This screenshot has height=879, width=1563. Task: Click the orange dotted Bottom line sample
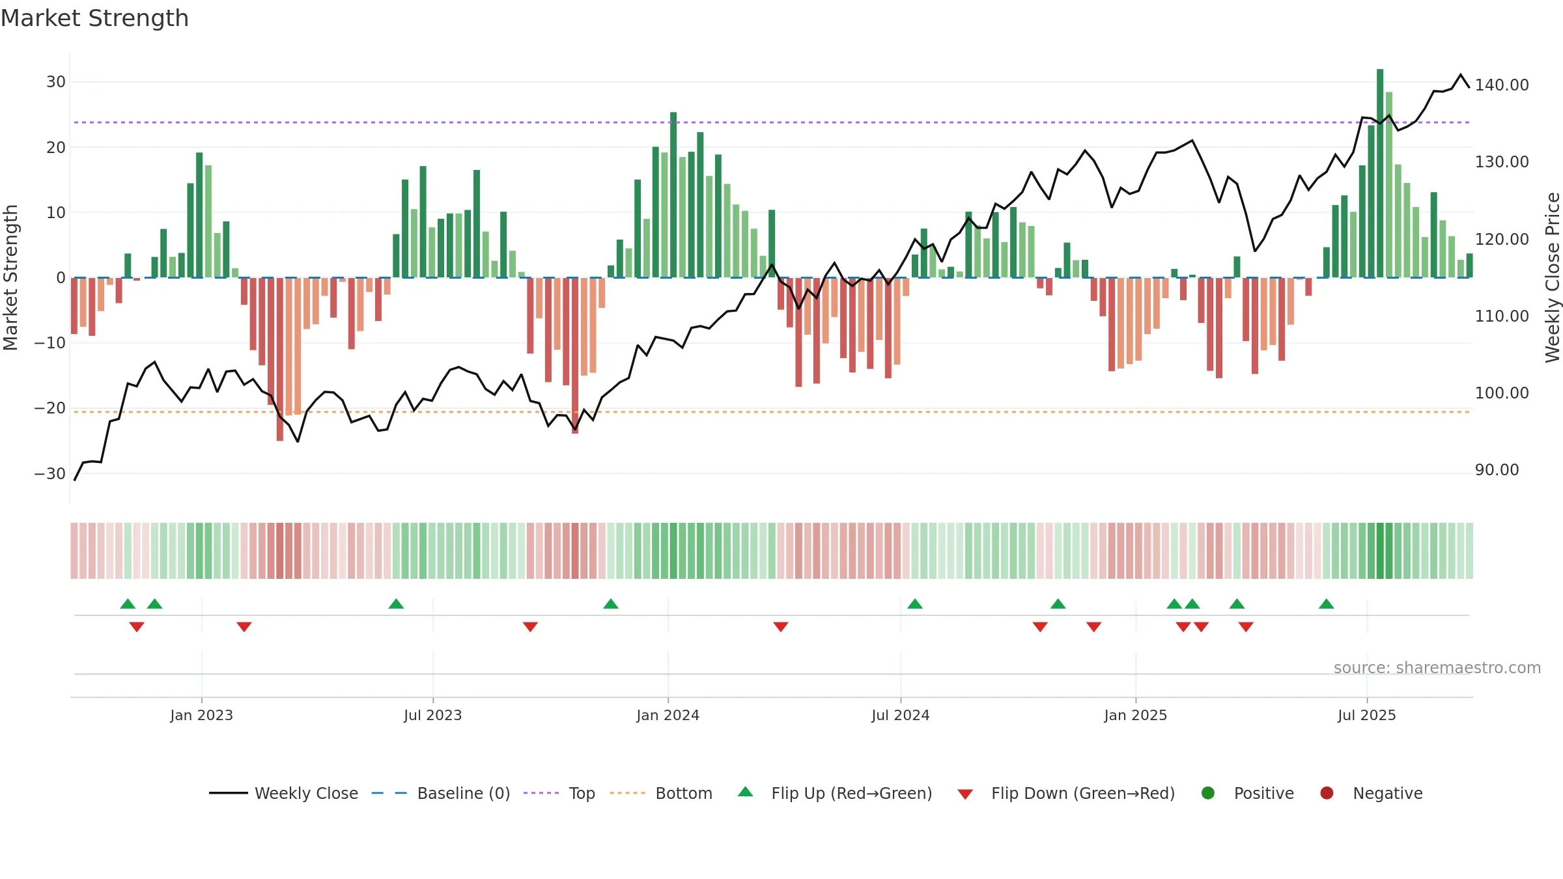coord(628,793)
